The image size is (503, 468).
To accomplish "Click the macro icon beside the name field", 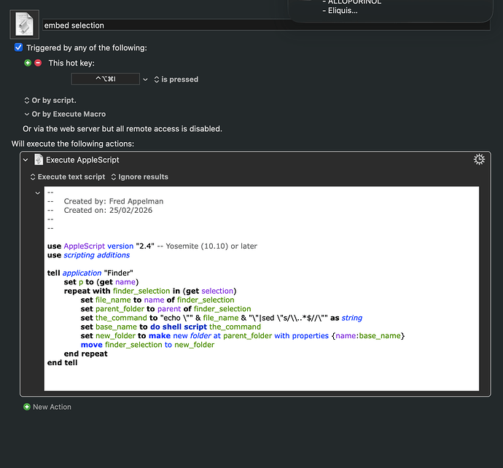I will [24, 24].
